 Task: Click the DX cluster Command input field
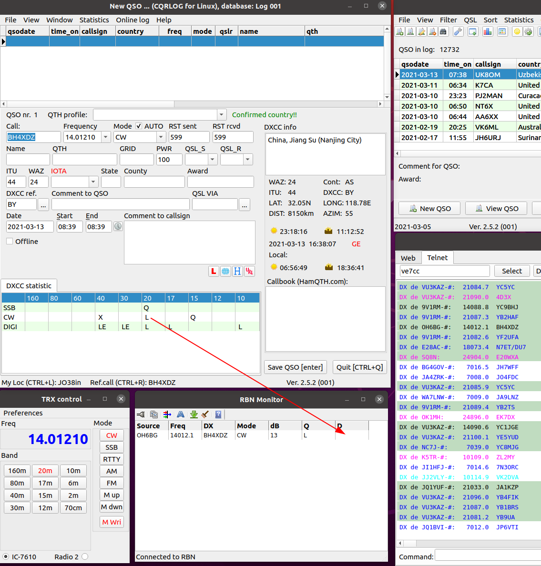488,555
